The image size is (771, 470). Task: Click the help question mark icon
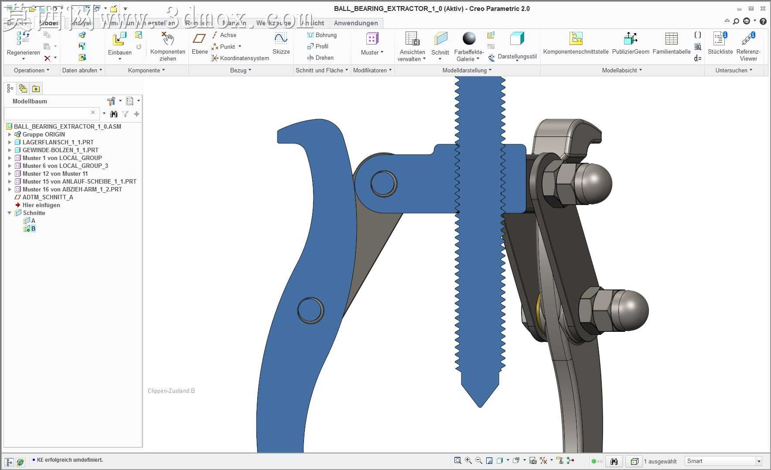[763, 21]
